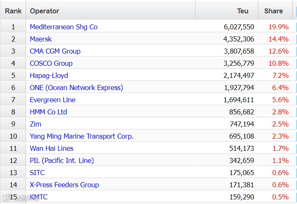Open PIL (Pacific Int. Line) link
Image resolution: width=297 pixels, height=204 pixels.
(x=62, y=160)
